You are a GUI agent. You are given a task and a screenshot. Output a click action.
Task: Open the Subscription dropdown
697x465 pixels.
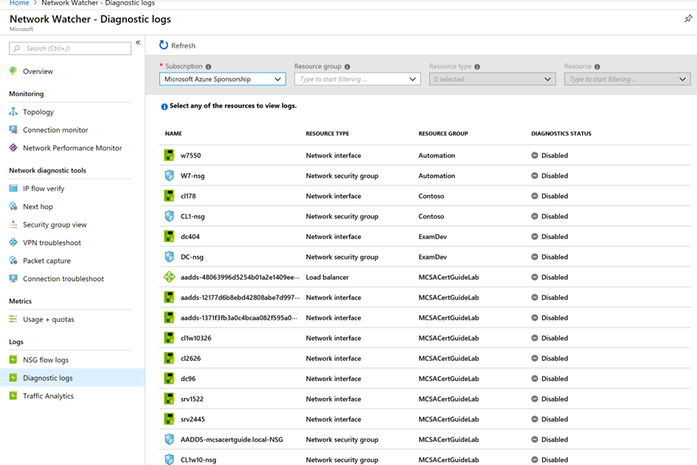(222, 79)
